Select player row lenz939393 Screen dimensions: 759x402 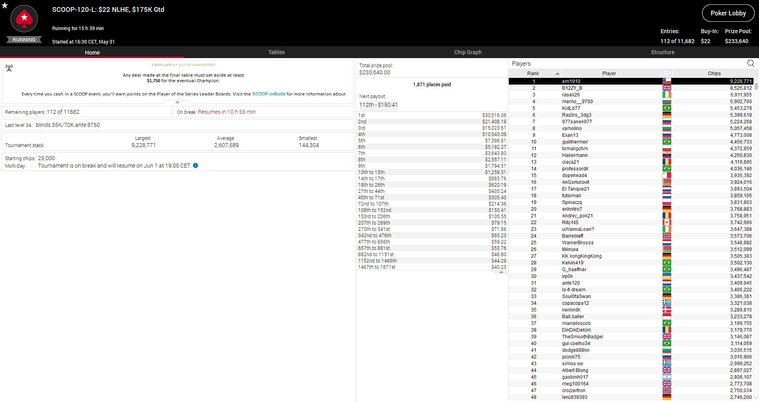coord(631,397)
